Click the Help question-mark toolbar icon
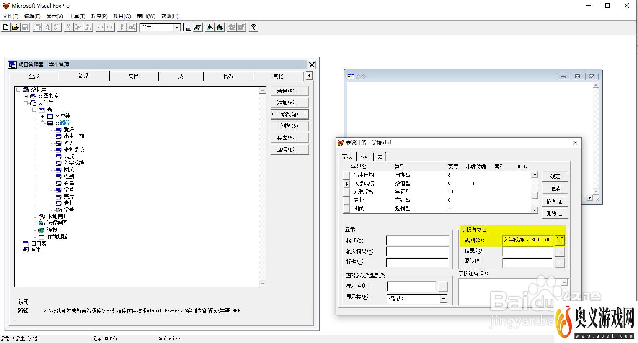 coord(253,27)
